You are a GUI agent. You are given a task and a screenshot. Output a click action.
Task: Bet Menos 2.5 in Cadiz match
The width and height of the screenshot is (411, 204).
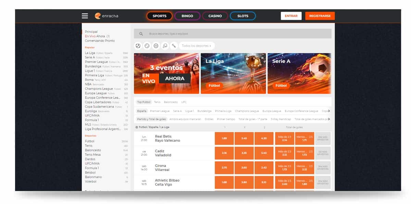pos(304,153)
